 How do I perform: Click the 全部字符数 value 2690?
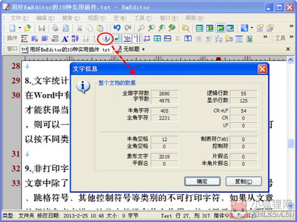tap(164, 93)
